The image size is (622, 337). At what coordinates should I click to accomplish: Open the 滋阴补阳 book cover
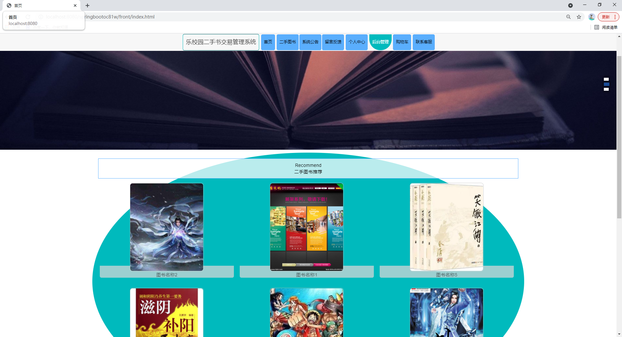tap(167, 312)
